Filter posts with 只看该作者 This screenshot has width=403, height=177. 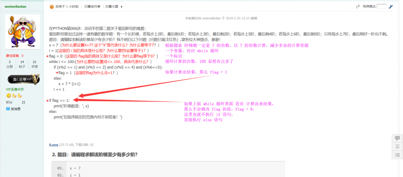point(92,7)
